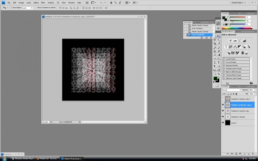258x161 pixels.
Task: Toggle Quick Mask mode button
Action: pos(217,85)
